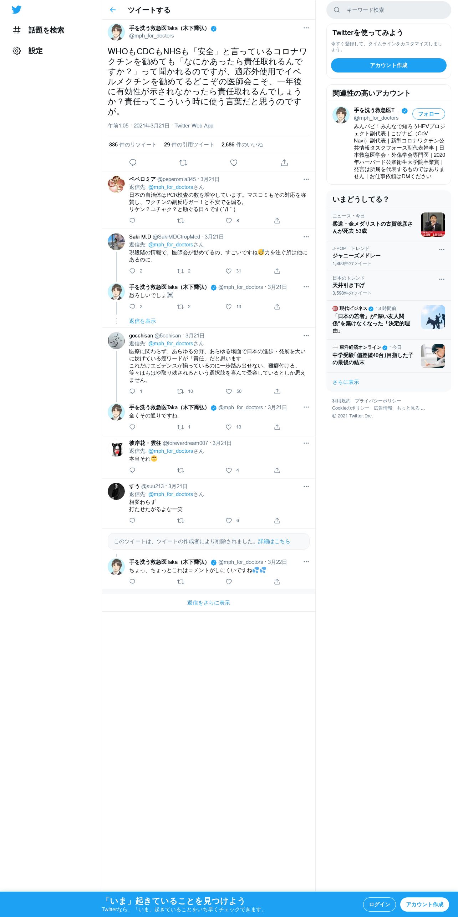Reply to すう's tweet
This screenshot has height=917, width=458.
132,521
